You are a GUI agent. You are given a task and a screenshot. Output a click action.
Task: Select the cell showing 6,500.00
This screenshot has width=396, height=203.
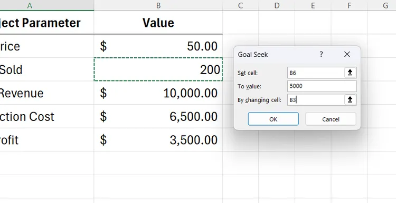(x=158, y=116)
